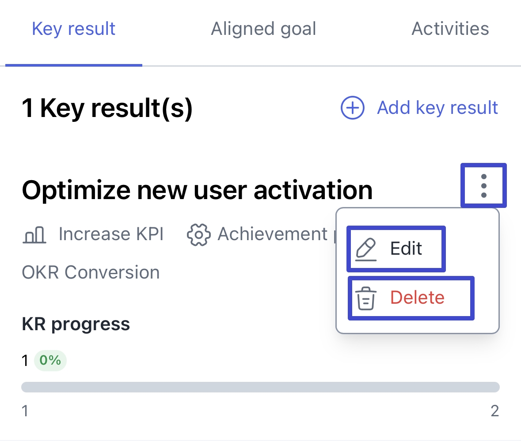Image resolution: width=521 pixels, height=441 pixels.
Task: Open Optimize new user activation title
Action: [197, 190]
